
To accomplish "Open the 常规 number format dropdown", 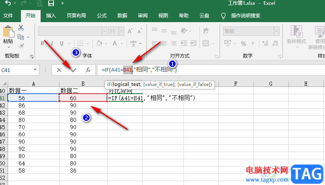I will click(276, 31).
